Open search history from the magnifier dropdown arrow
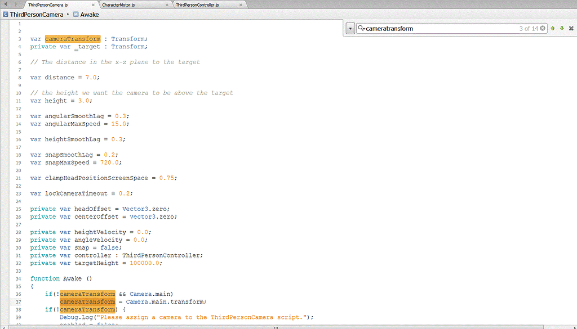This screenshot has width=577, height=329. coord(363,29)
